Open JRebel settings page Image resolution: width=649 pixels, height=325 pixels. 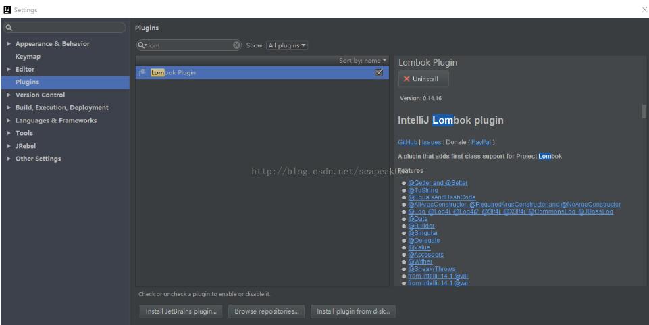(26, 146)
